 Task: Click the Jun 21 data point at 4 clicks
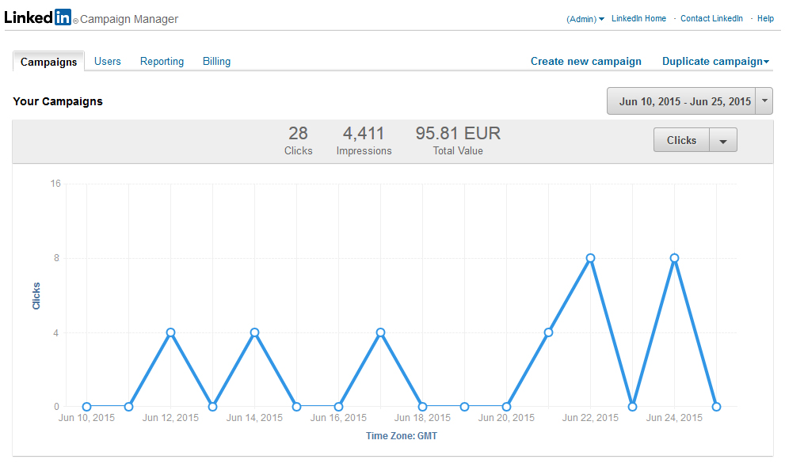[548, 332]
